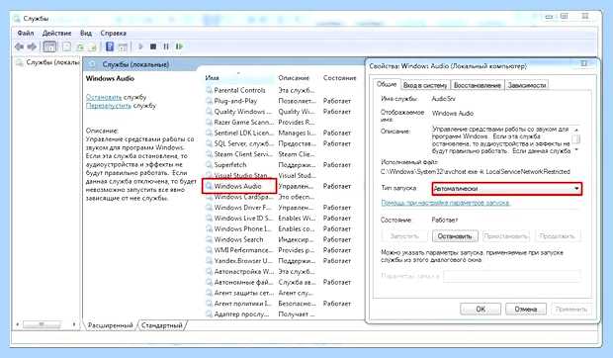Open the Зависимости tab

pos(527,85)
